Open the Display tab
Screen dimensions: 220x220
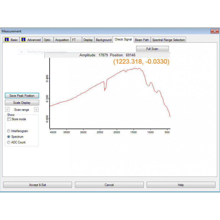coord(88,40)
